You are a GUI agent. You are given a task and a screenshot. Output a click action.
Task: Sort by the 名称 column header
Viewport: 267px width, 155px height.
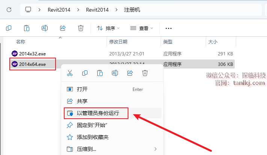click(x=21, y=42)
